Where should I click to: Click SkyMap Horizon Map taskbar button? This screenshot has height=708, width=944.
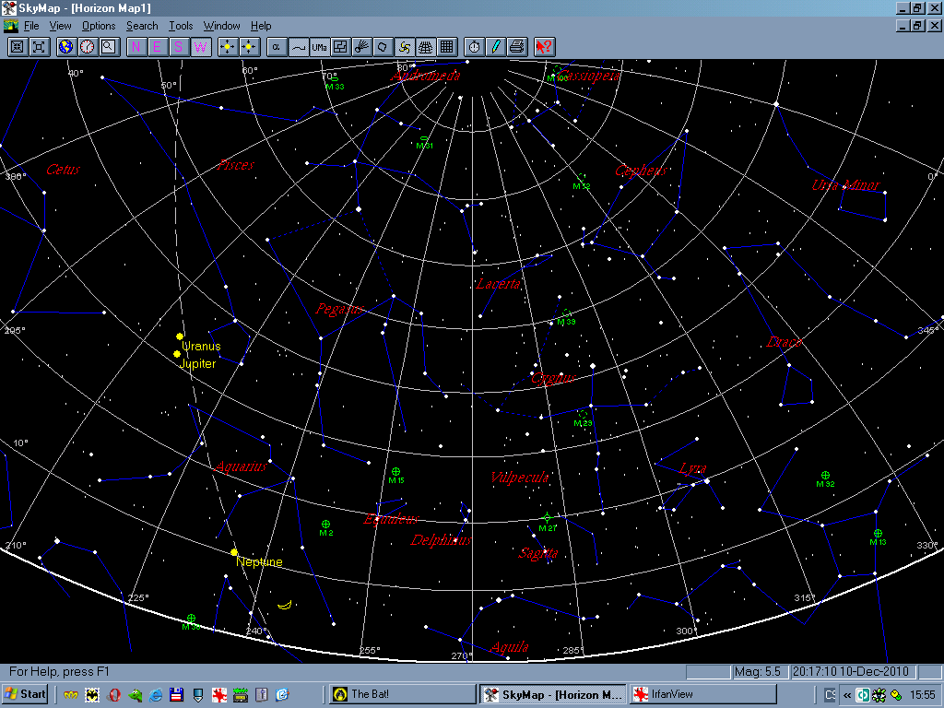click(552, 694)
